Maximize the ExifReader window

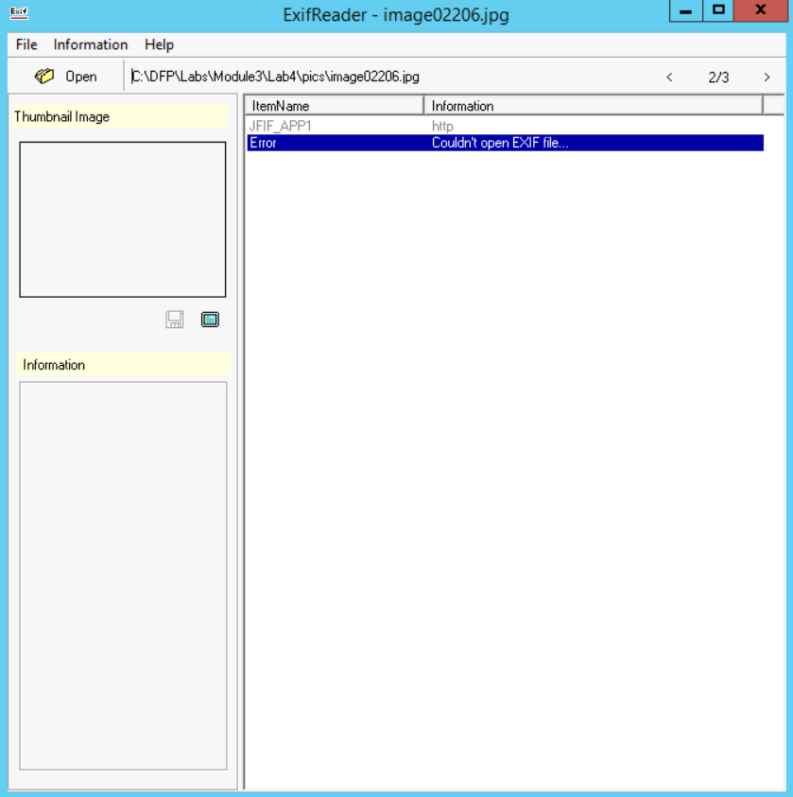[719, 10]
